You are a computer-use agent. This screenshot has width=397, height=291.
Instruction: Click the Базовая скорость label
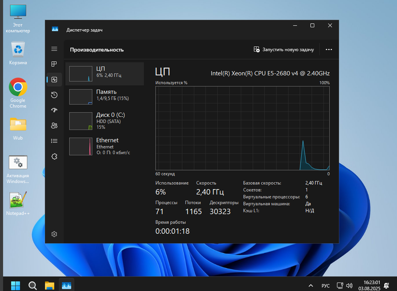[262, 183]
